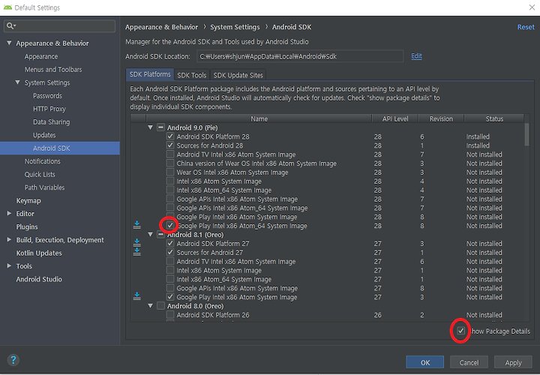The image size is (540, 375).
Task: Check Intel x86 Atom_64 System Image API 28
Action: pos(170,190)
